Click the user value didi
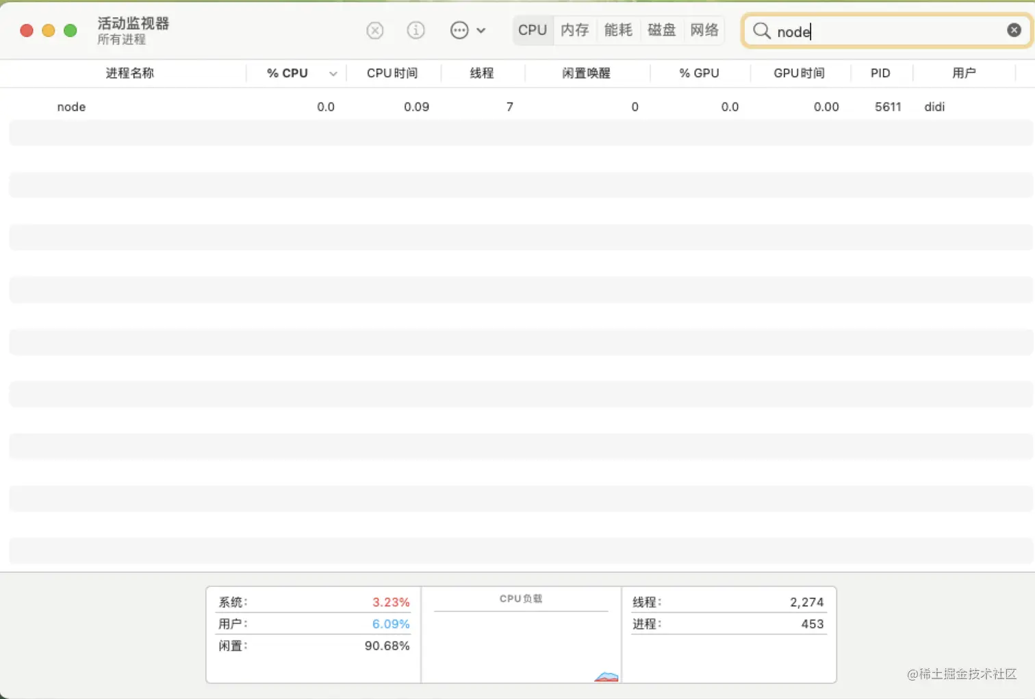This screenshot has height=699, width=1035. 934,107
